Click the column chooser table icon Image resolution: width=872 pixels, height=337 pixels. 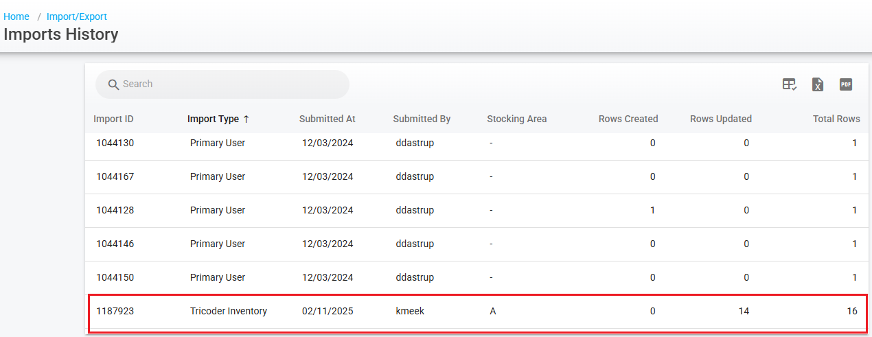click(790, 84)
